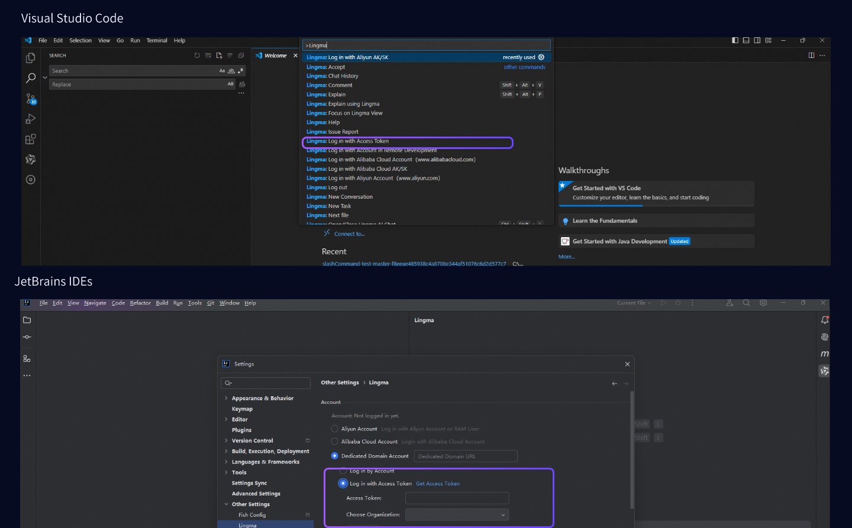Open JetBrains Notifications bell

click(825, 320)
